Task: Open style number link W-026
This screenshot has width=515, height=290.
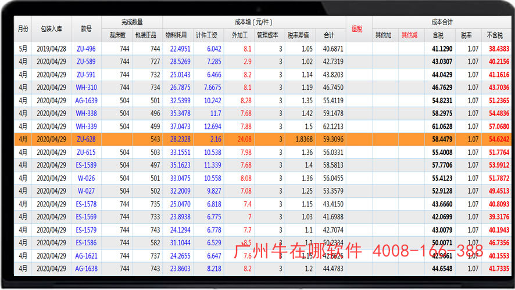Action: coord(86,178)
